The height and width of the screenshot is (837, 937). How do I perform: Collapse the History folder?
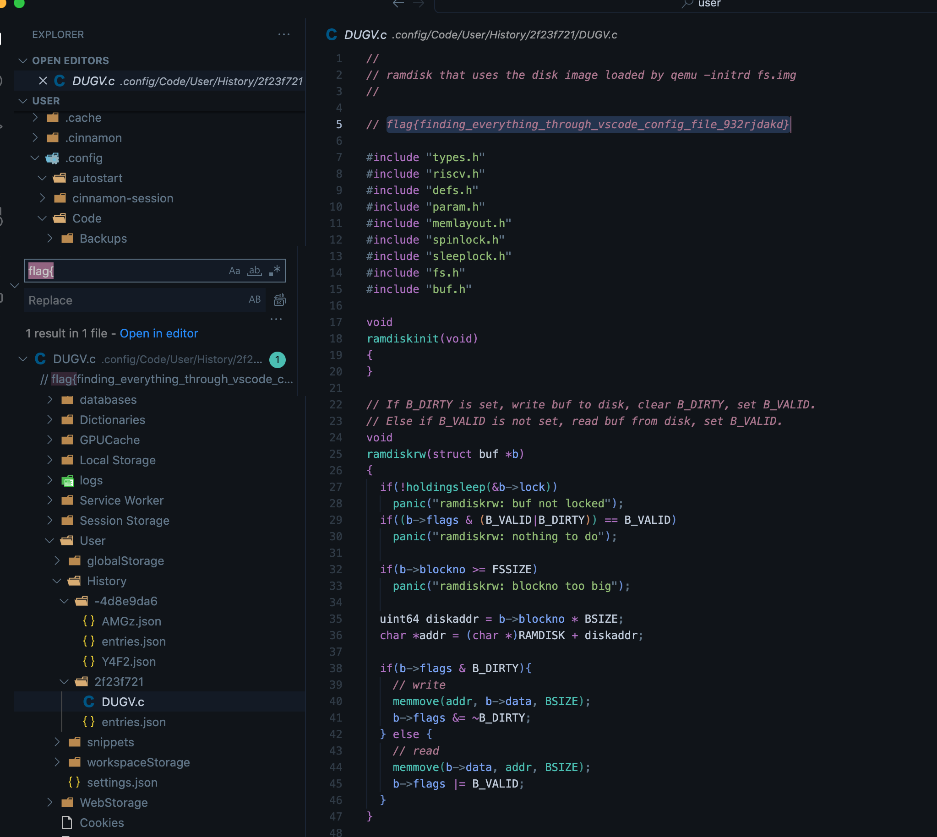57,581
